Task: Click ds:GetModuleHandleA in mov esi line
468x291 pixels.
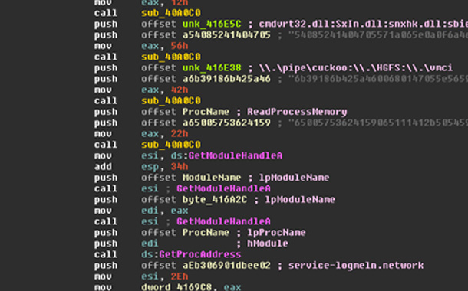Action: [226, 155]
